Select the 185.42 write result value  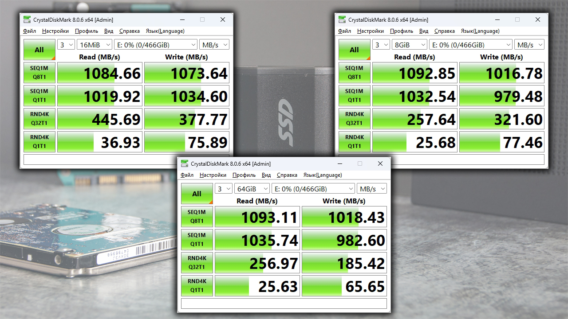[344, 263]
